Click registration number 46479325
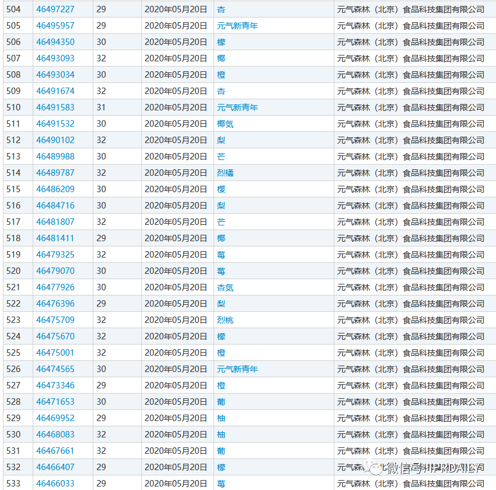496x490 pixels. [55, 255]
